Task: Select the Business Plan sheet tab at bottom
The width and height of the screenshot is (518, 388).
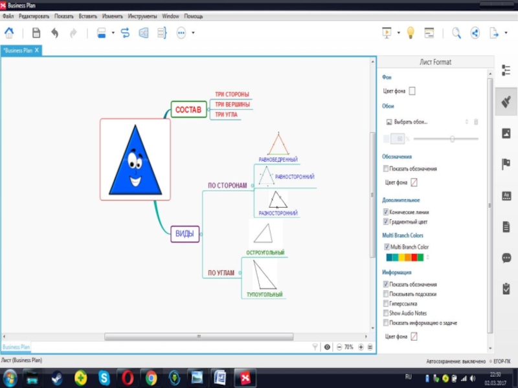Action: (x=16, y=347)
